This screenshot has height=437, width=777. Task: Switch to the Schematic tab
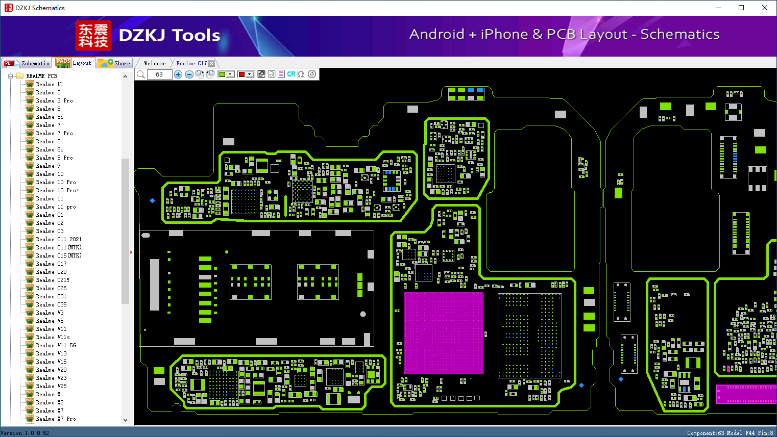click(27, 63)
